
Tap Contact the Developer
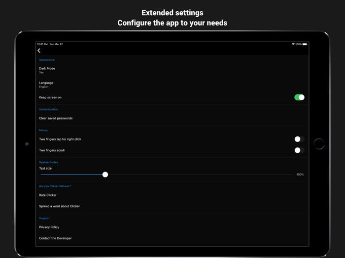55,238
